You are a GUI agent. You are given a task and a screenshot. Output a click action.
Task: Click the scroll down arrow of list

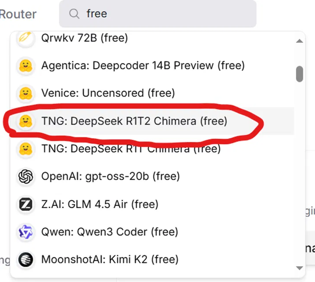click(x=299, y=268)
